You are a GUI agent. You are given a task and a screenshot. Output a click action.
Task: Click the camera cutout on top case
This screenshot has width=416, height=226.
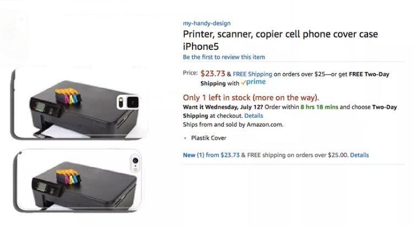(128, 102)
